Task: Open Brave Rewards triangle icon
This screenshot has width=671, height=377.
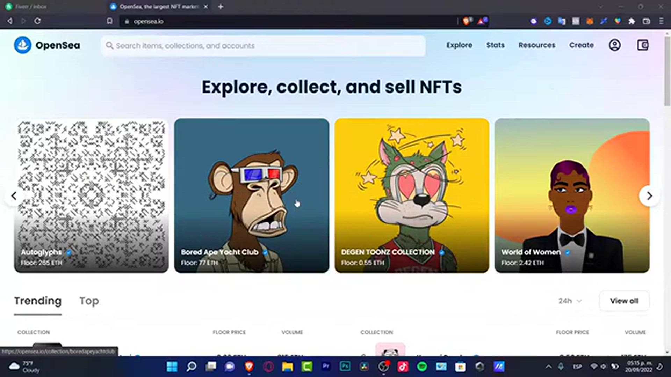Action: pos(482,21)
